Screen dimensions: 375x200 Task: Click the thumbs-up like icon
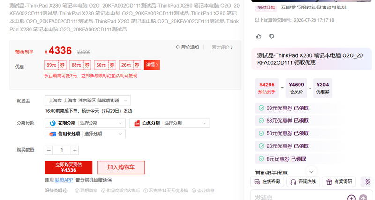259,37
